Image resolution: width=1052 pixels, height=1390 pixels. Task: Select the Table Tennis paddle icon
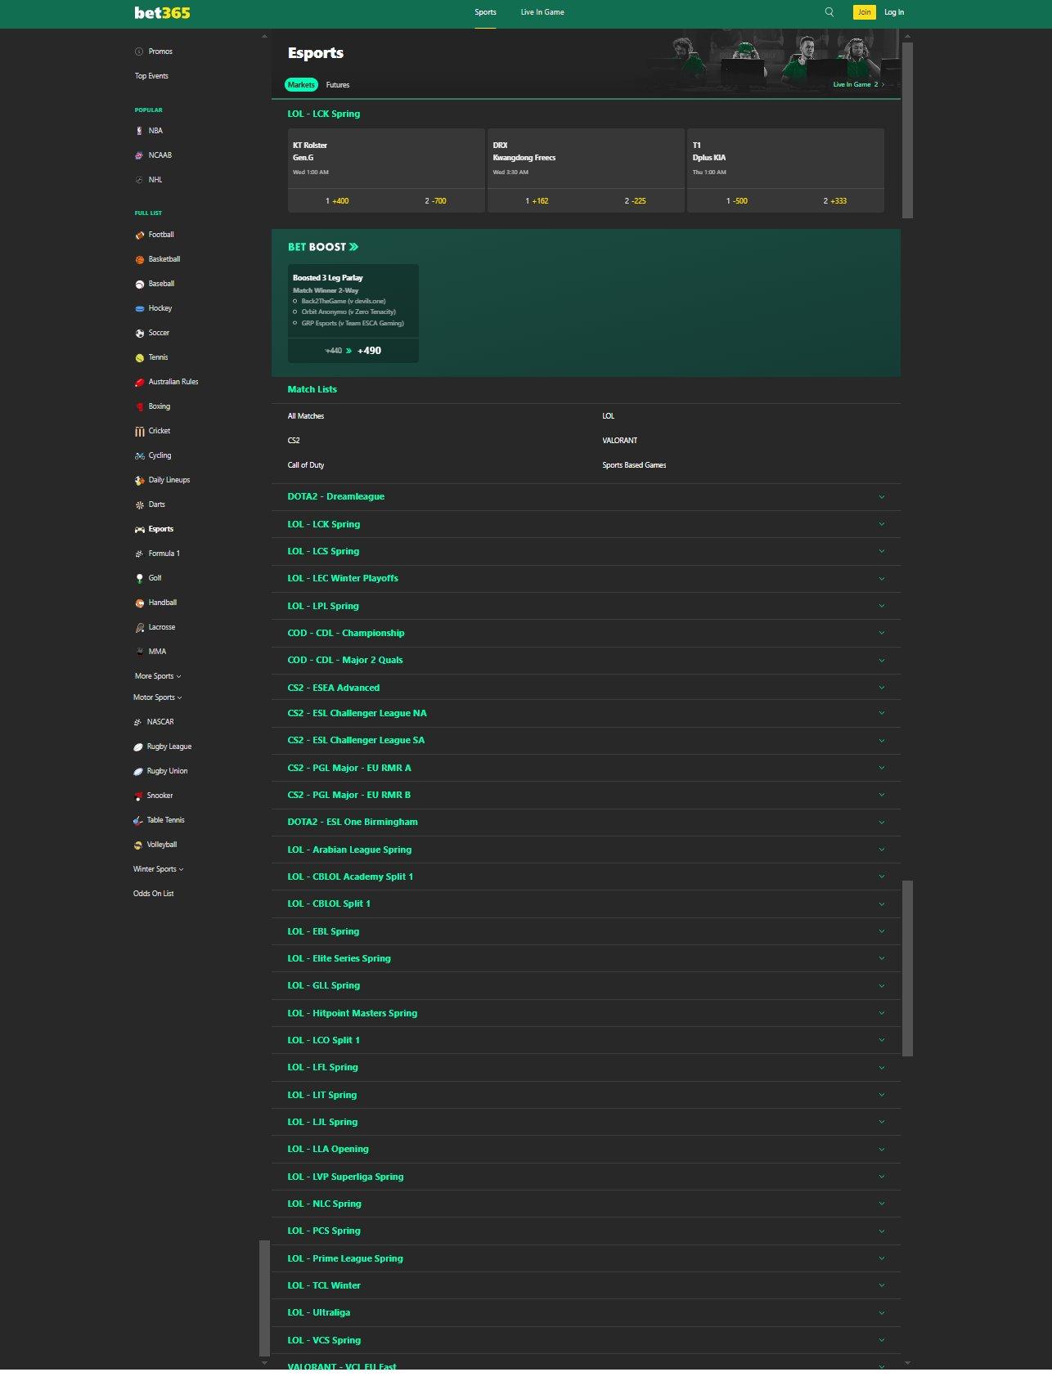(x=138, y=820)
